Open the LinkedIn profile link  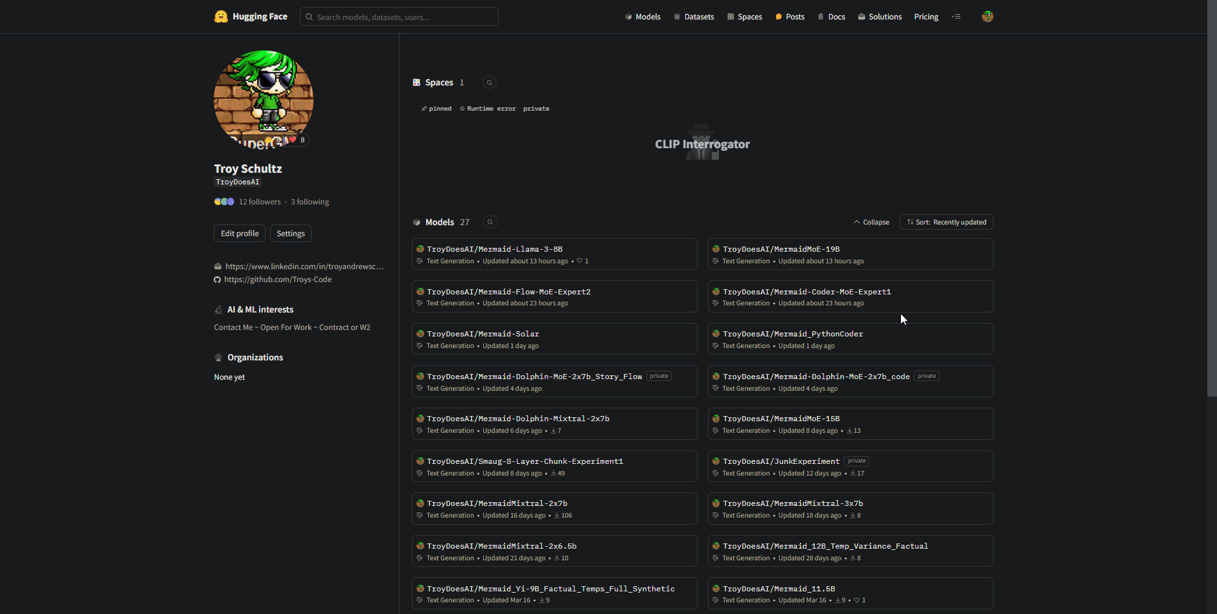click(304, 267)
